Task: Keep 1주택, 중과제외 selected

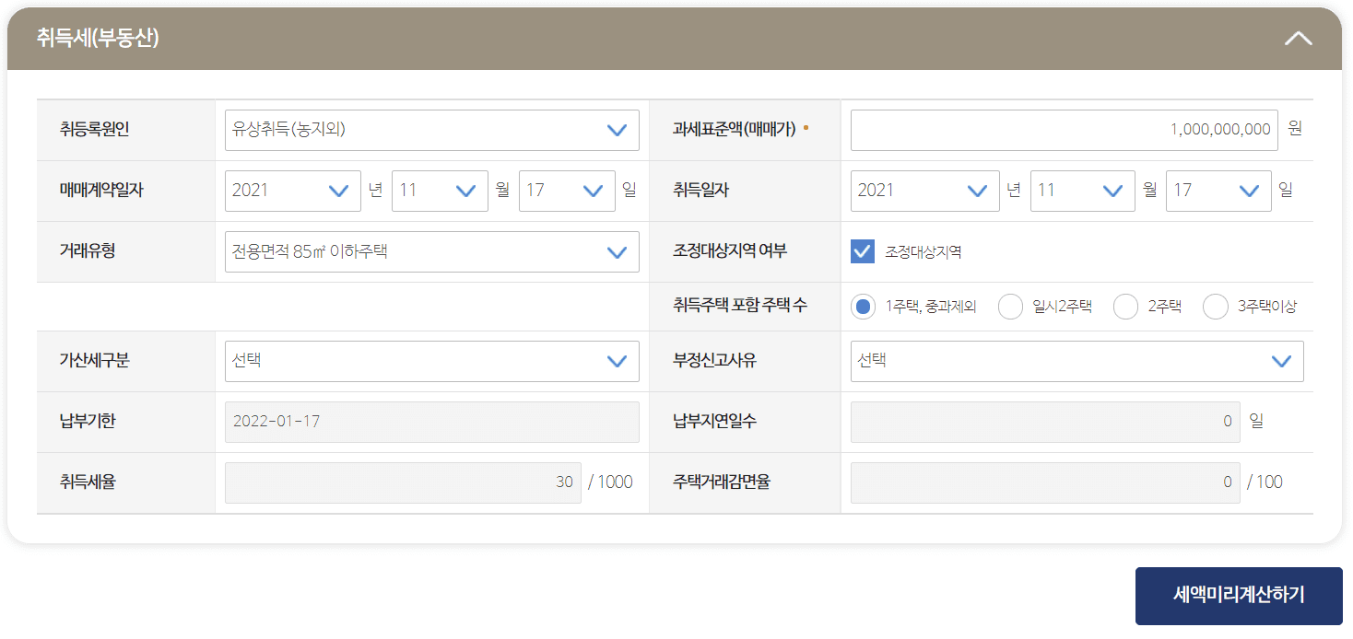Action: click(x=861, y=306)
